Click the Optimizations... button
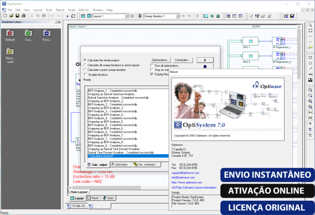 pos(161,60)
